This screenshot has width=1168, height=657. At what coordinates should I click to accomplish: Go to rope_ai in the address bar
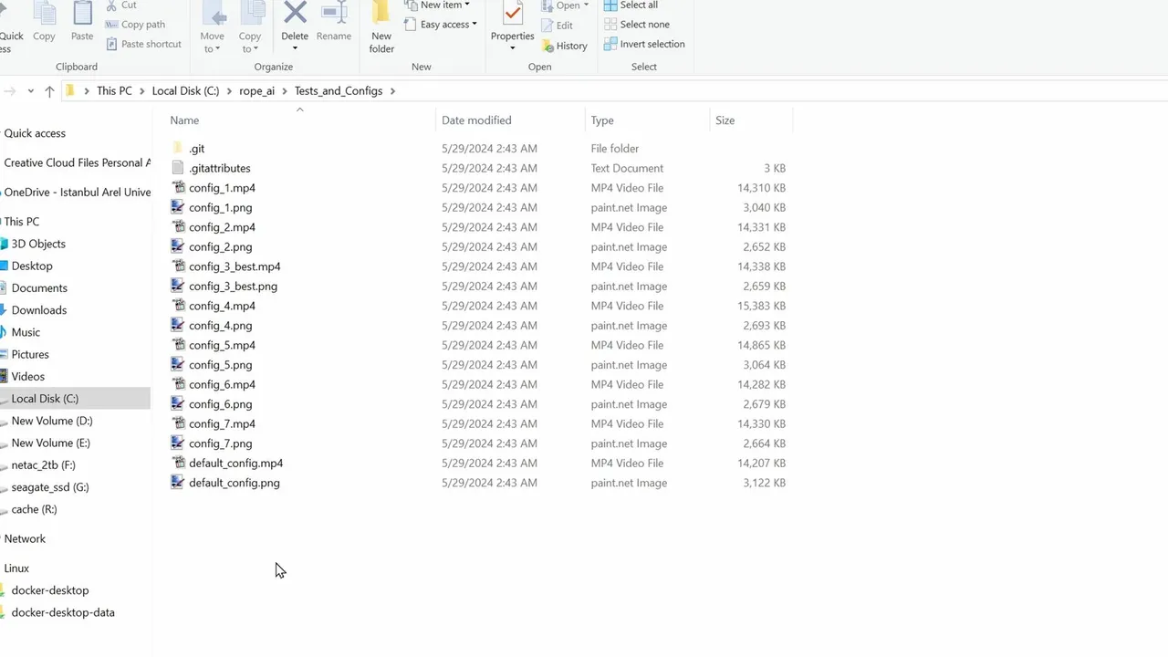point(256,91)
